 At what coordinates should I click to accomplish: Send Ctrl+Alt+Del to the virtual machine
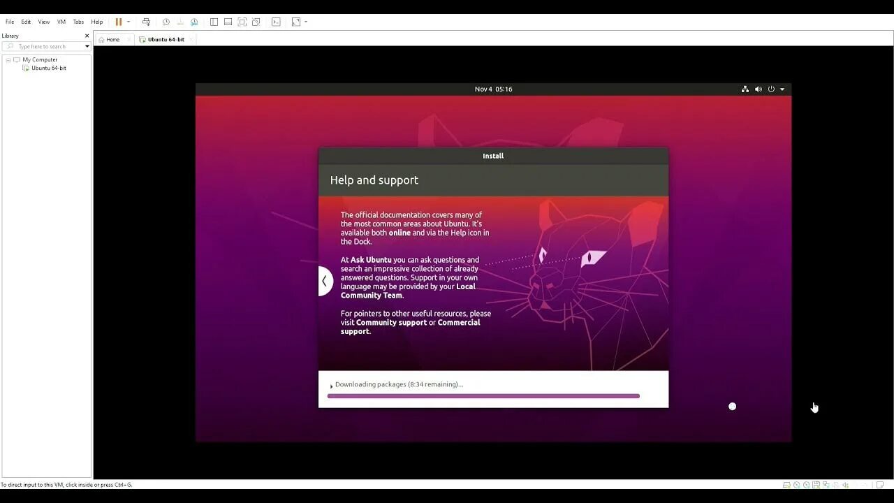pos(146,22)
